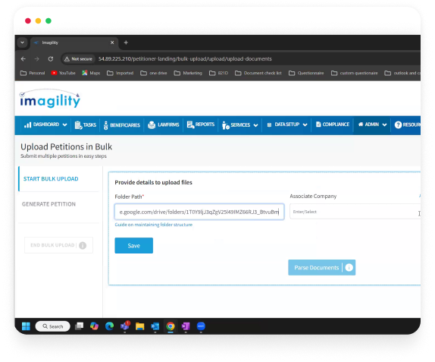Open the tab search dropdown arrow

[22, 42]
